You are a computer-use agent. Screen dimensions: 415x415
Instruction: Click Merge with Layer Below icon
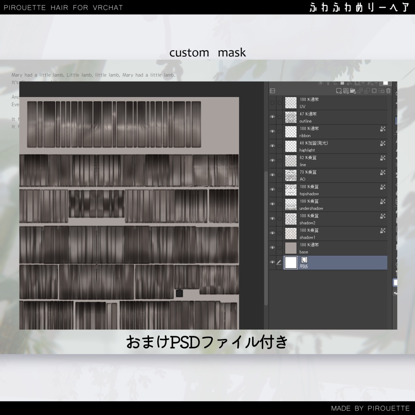pos(367,91)
